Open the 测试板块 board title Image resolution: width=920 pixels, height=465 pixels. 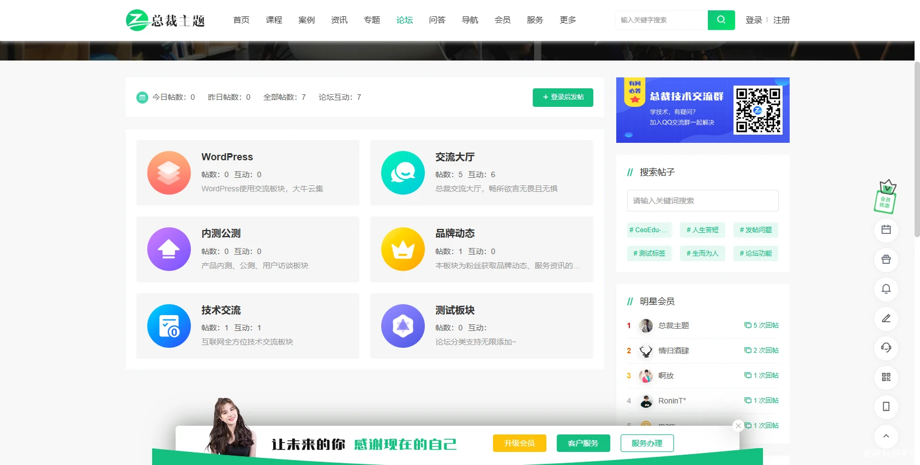point(455,310)
